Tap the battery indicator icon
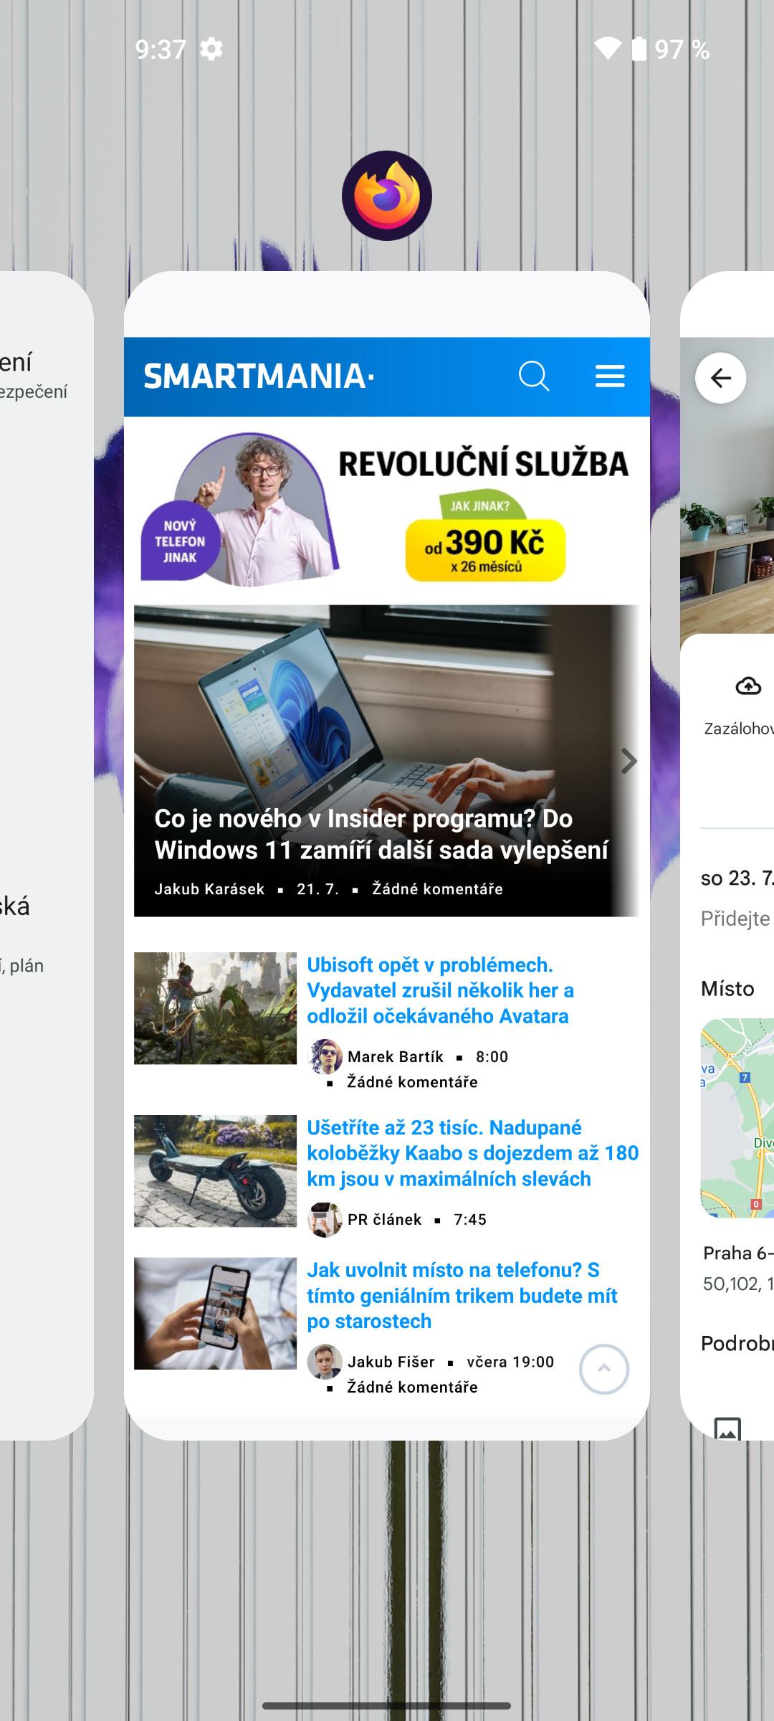 (639, 49)
